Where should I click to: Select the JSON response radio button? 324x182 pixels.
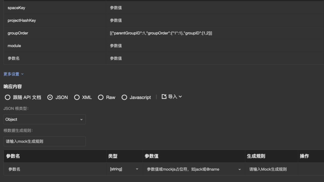(x=50, y=97)
